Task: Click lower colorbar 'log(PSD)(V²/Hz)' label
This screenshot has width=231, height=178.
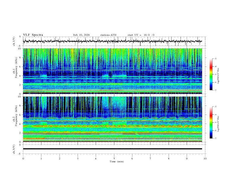Action: [218, 124]
